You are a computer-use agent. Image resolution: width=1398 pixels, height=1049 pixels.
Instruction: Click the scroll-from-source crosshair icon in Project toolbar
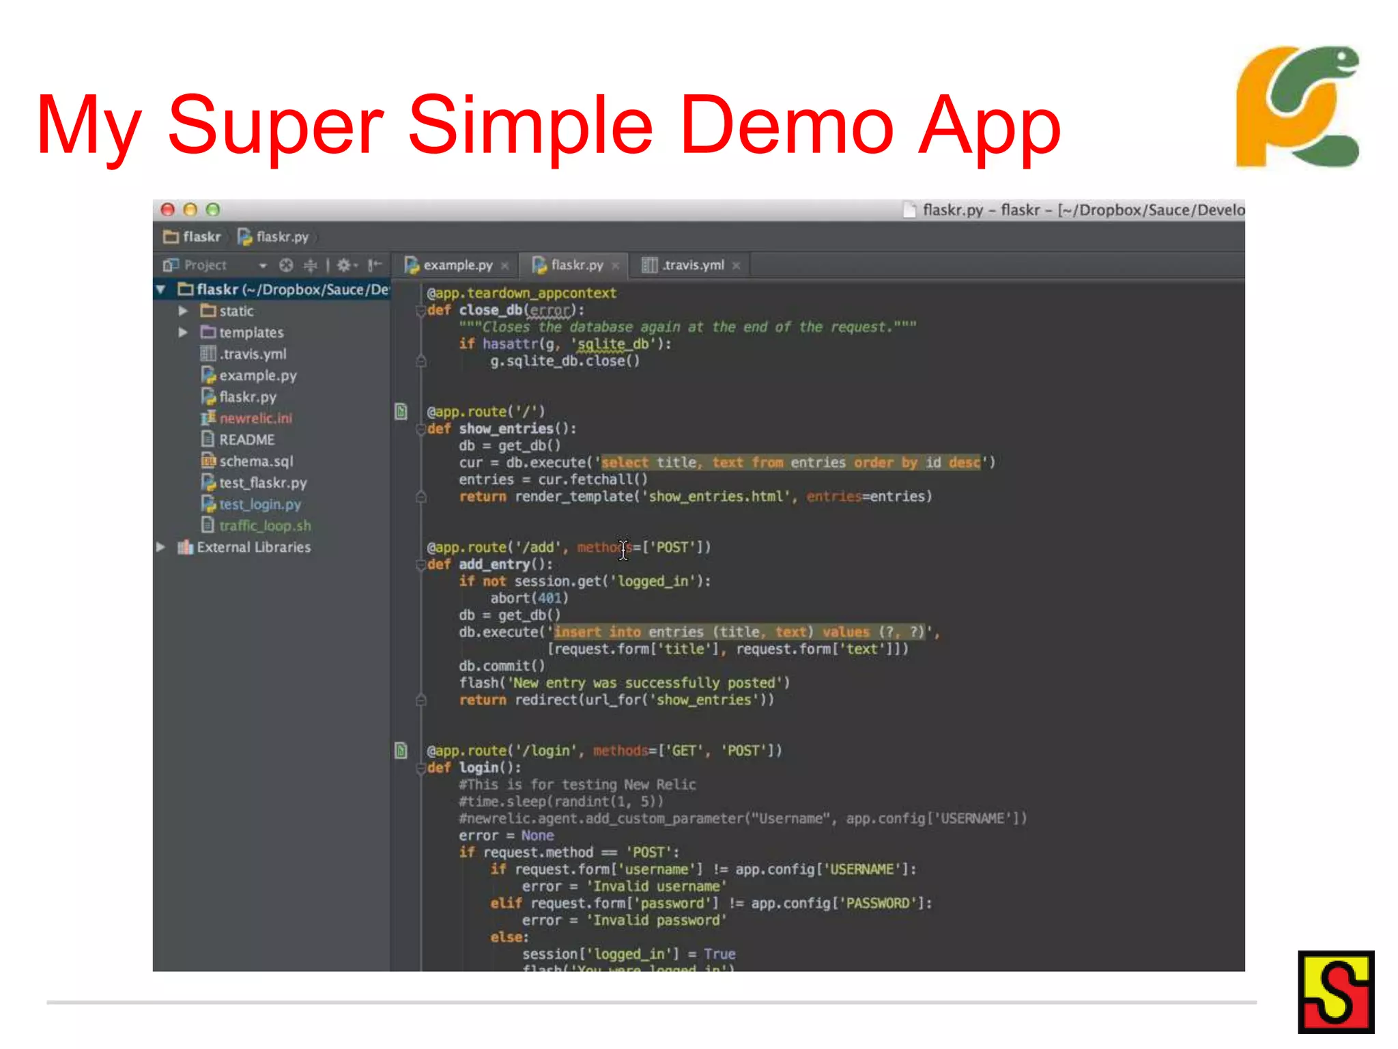286,265
